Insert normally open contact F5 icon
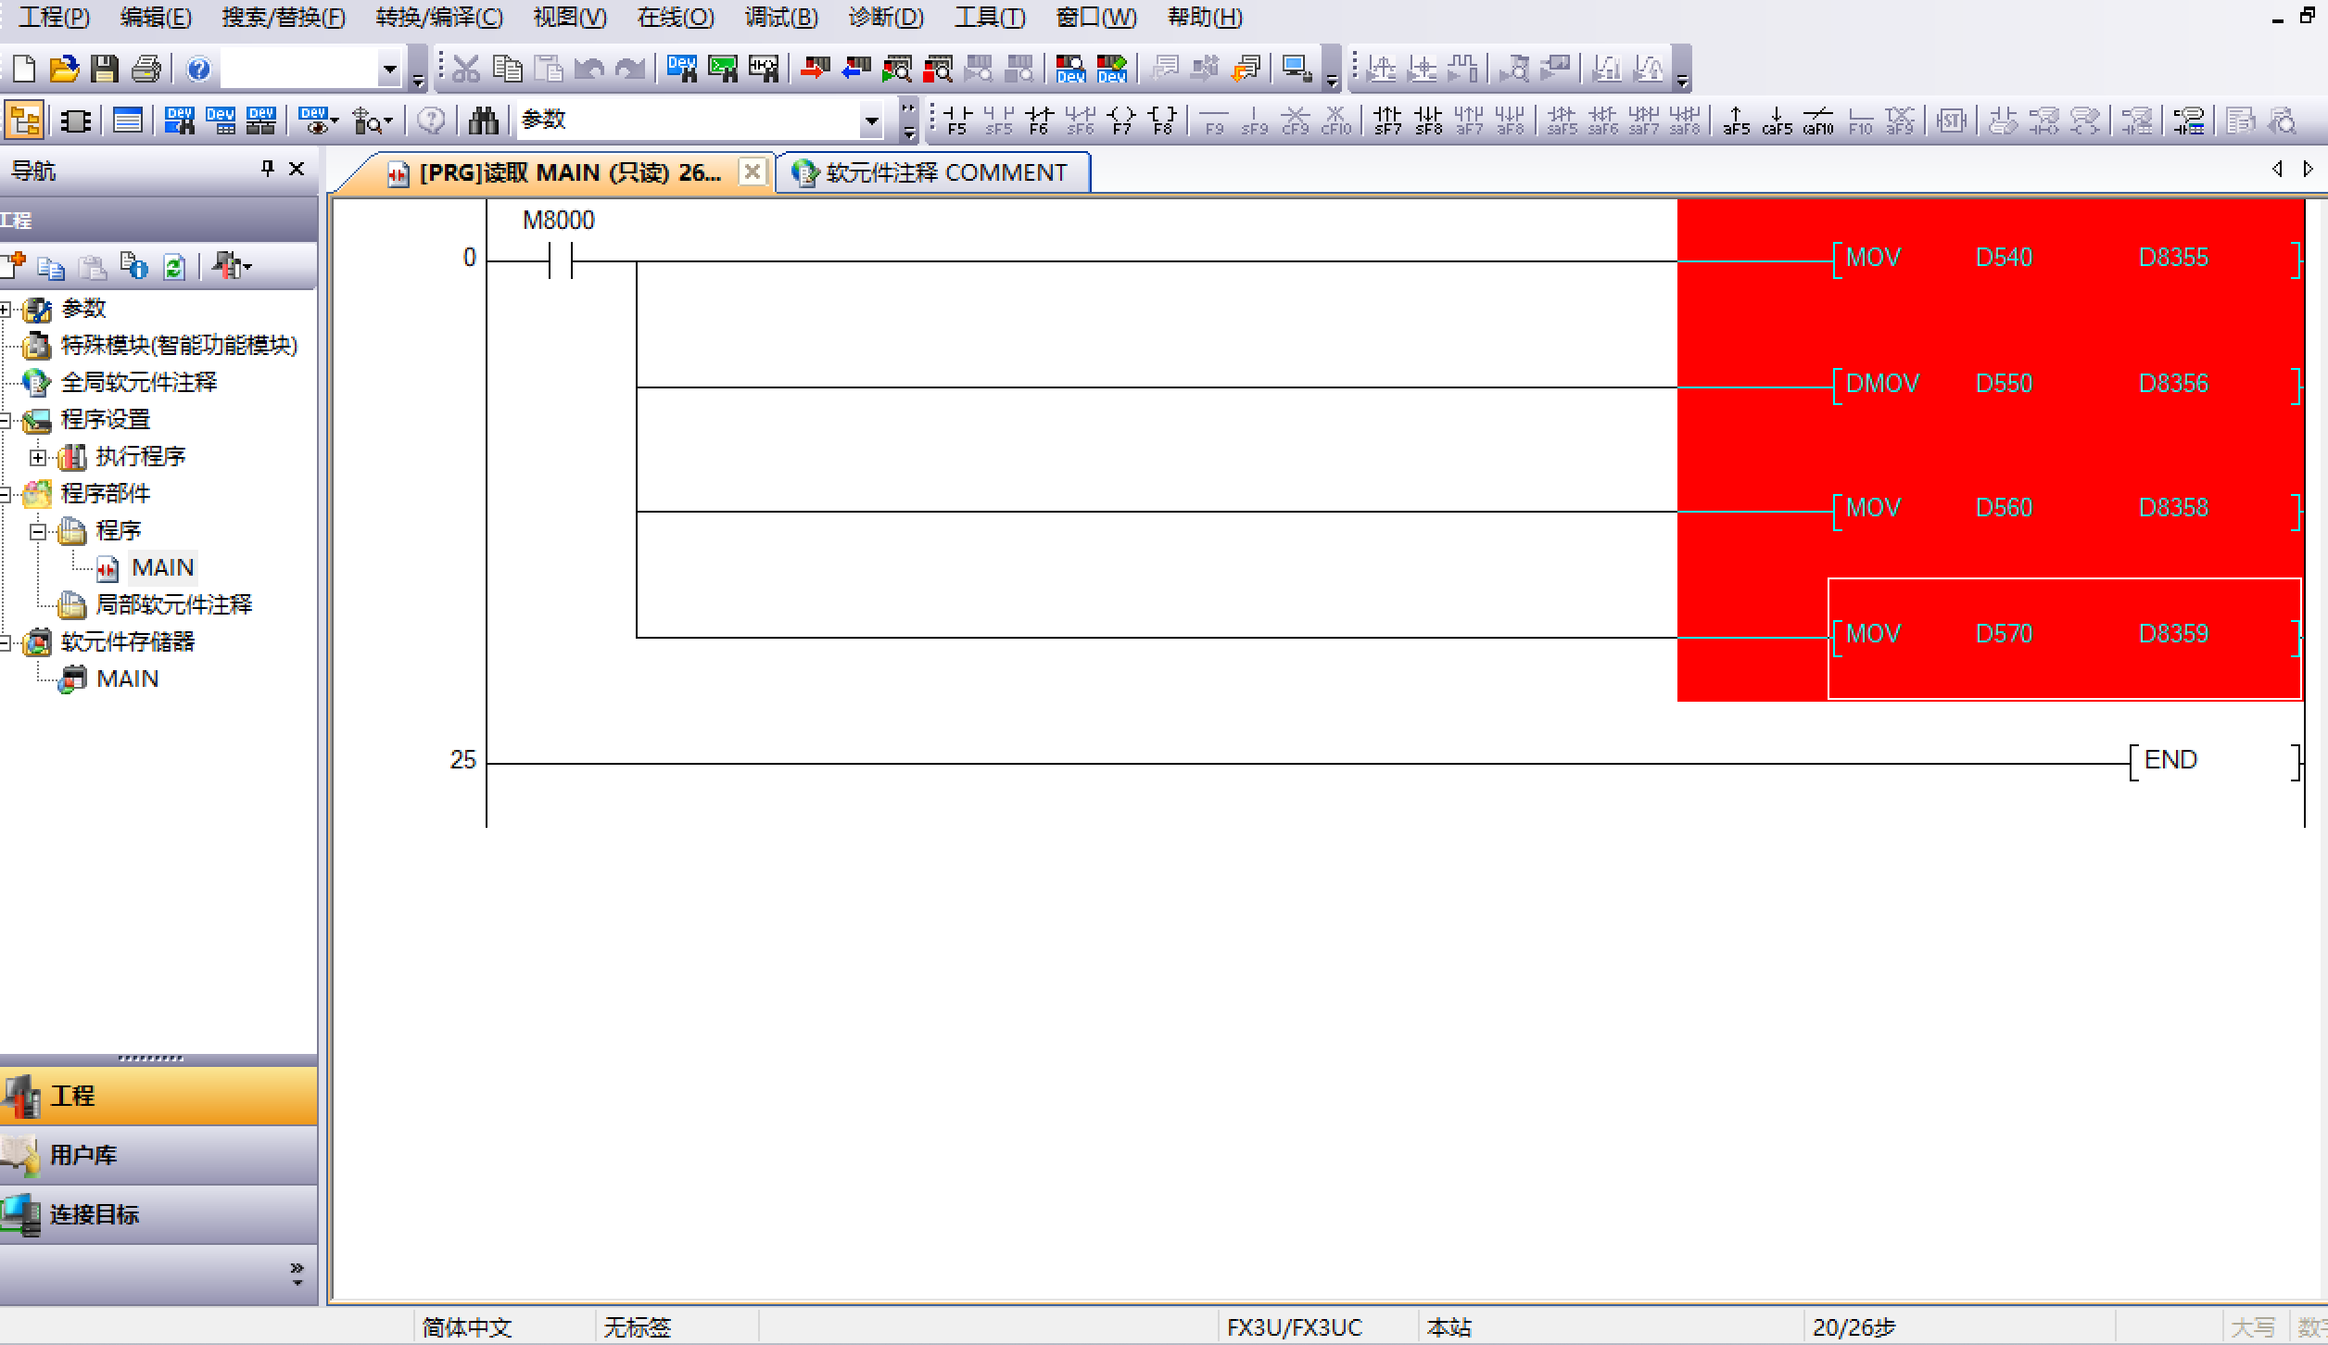2328x1345 pixels. (x=956, y=121)
